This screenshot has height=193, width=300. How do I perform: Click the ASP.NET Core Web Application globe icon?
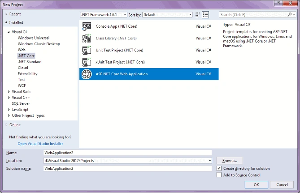click(x=87, y=74)
